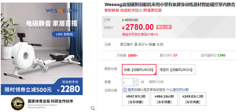Click the 新品上新 tag

coord(164,27)
